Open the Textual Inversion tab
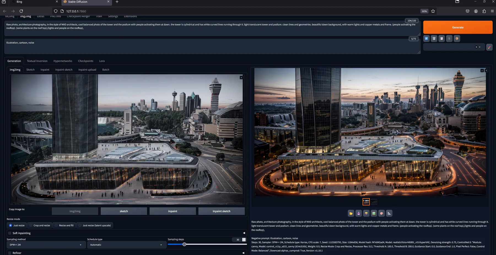Image resolution: width=496 pixels, height=255 pixels. coord(37,61)
